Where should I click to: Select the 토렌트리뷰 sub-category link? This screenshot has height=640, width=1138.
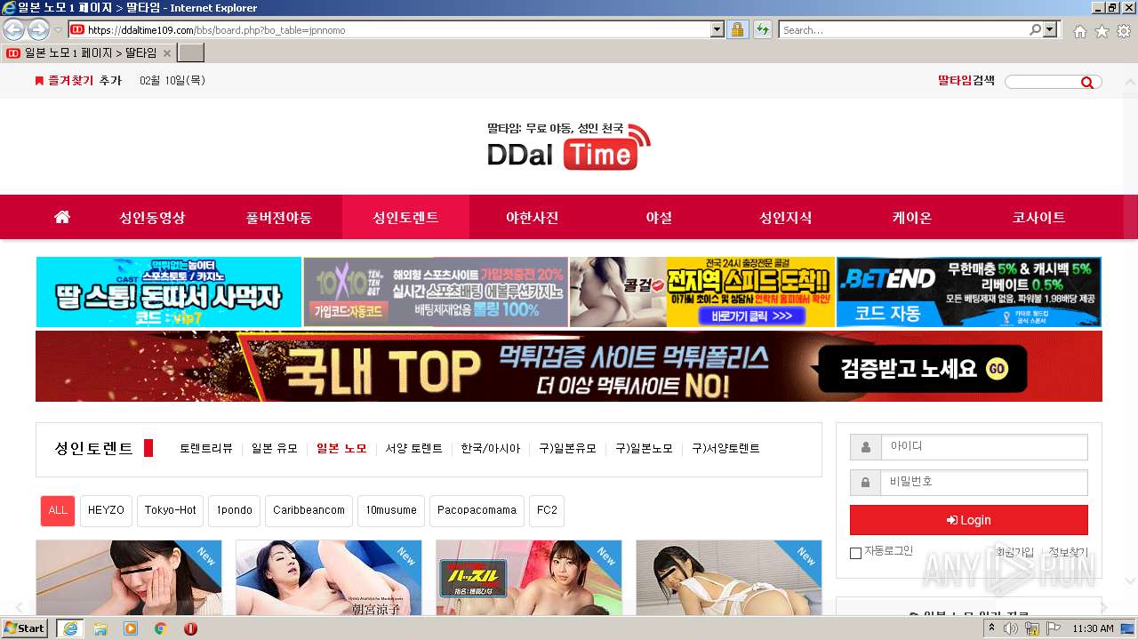tap(206, 449)
